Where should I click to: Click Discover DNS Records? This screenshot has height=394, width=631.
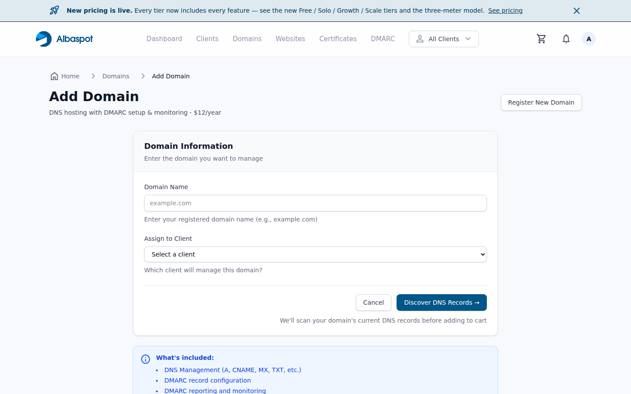(442, 303)
